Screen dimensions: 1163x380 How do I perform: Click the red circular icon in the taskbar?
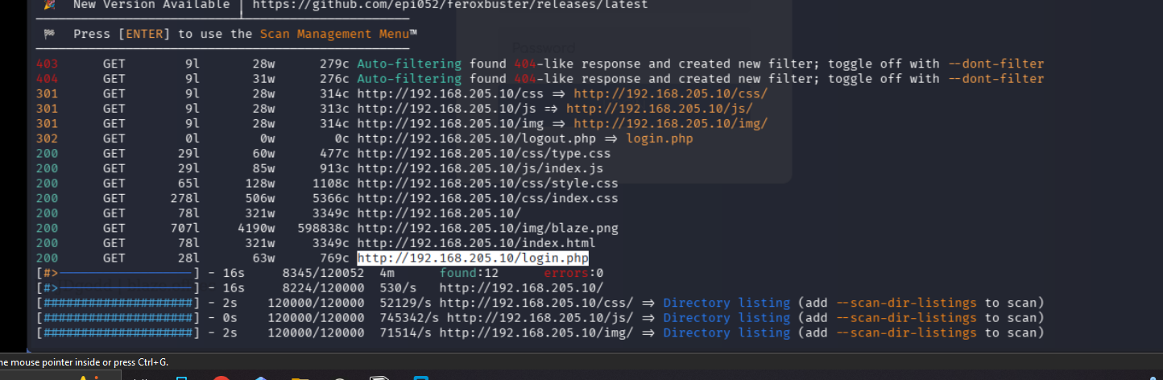(221, 377)
